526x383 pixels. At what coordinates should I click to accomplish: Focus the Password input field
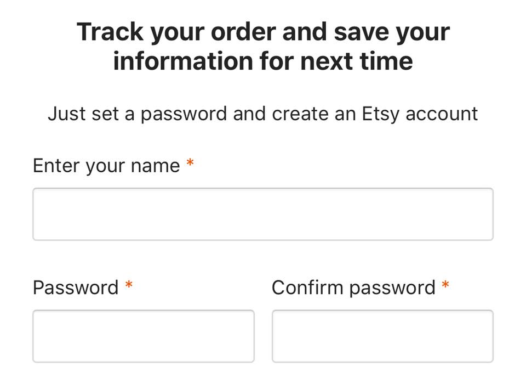click(144, 336)
